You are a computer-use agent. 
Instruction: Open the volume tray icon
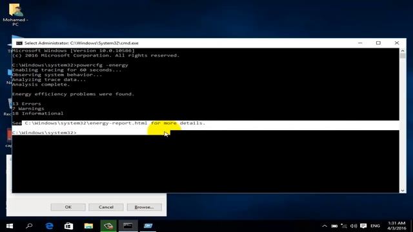(x=354, y=226)
